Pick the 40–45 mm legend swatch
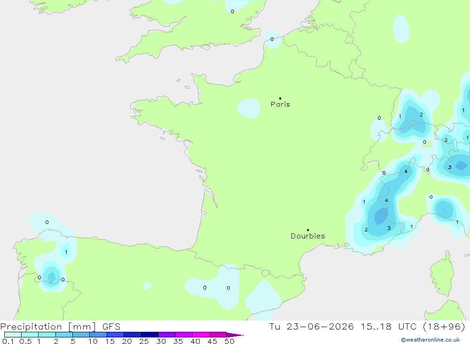The width and height of the screenshot is (470, 344). tap(201, 335)
